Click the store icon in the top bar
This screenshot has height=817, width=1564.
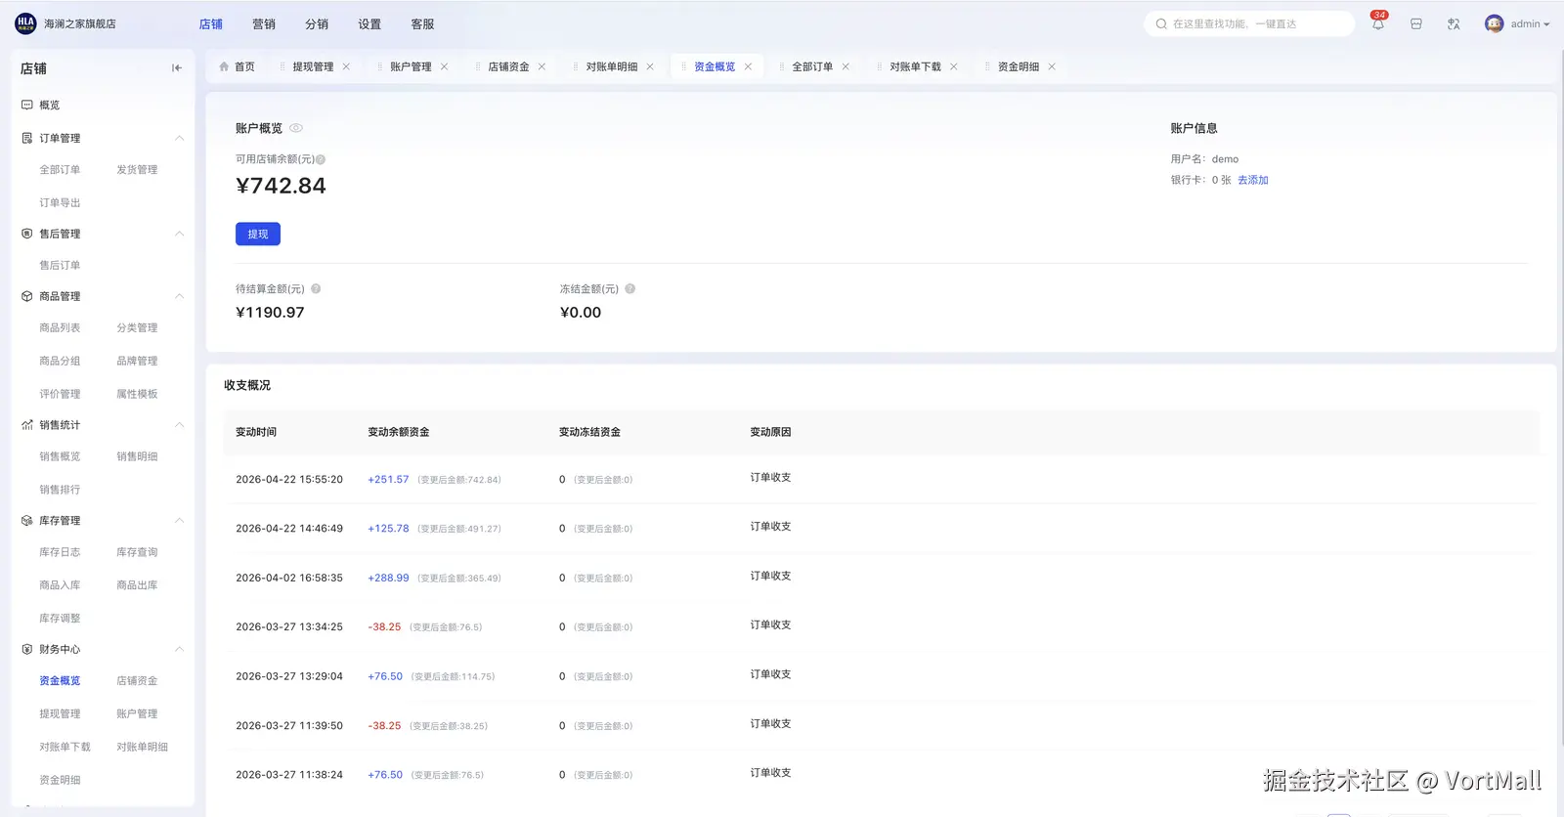1415,24
